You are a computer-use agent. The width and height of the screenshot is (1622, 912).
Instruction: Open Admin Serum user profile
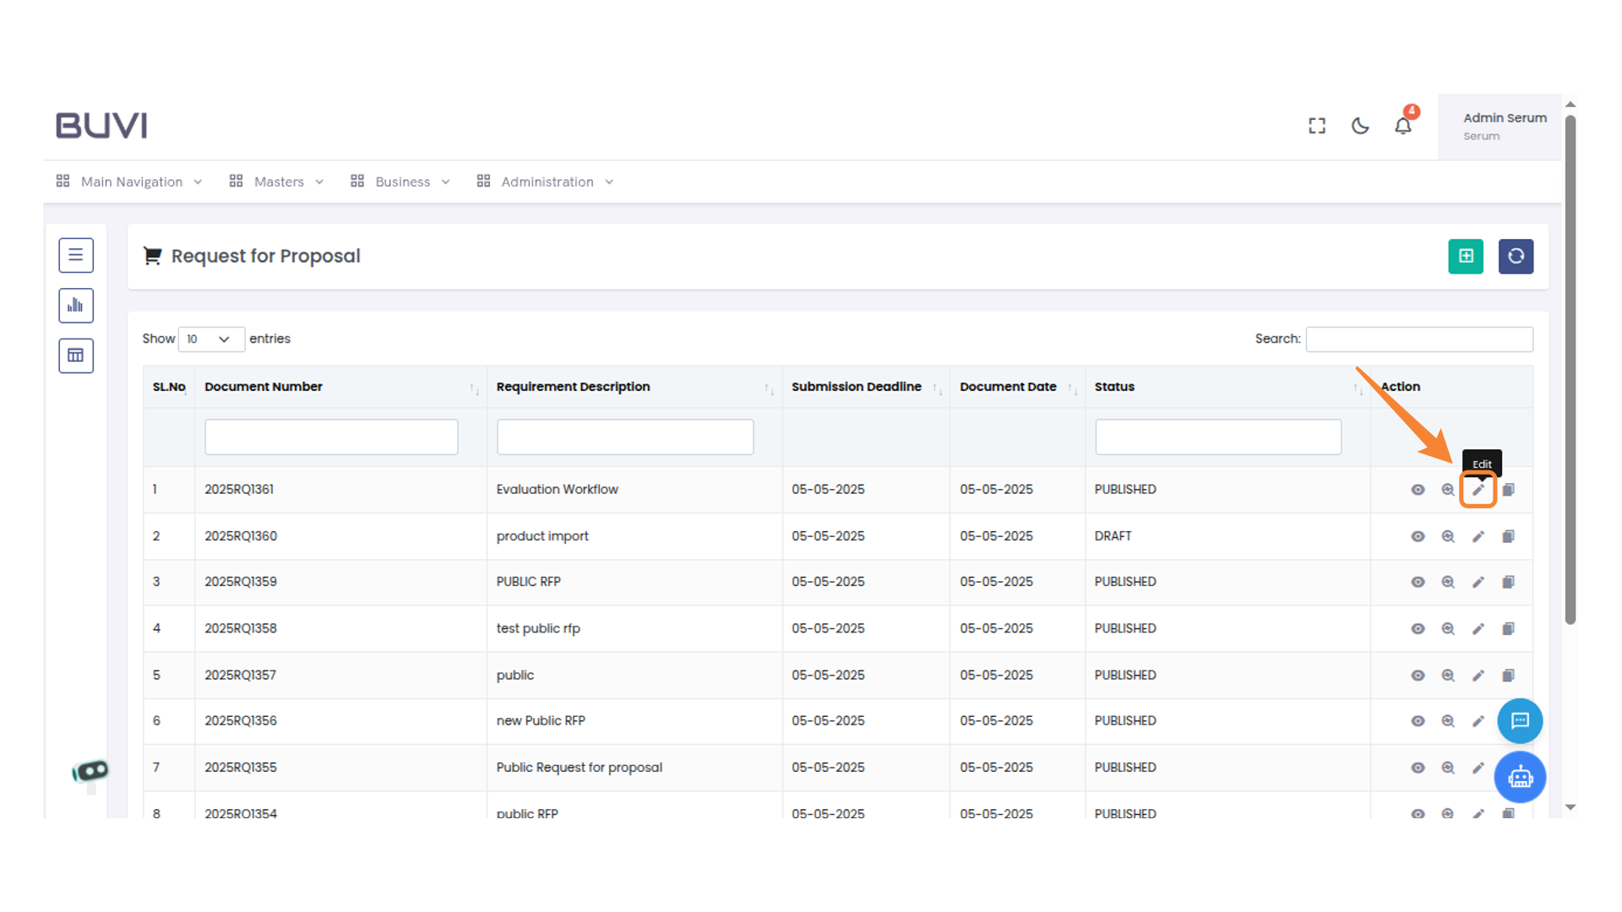pyautogui.click(x=1503, y=126)
